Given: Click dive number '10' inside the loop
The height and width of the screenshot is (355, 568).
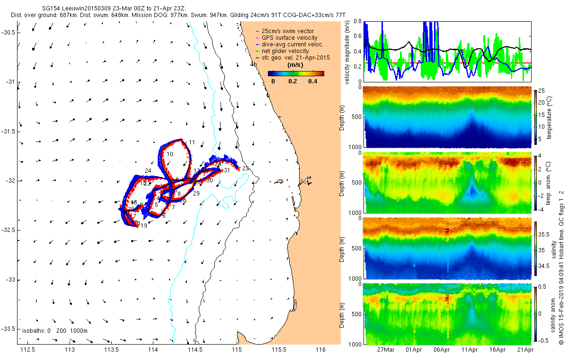Looking at the screenshot, I should [x=170, y=154].
